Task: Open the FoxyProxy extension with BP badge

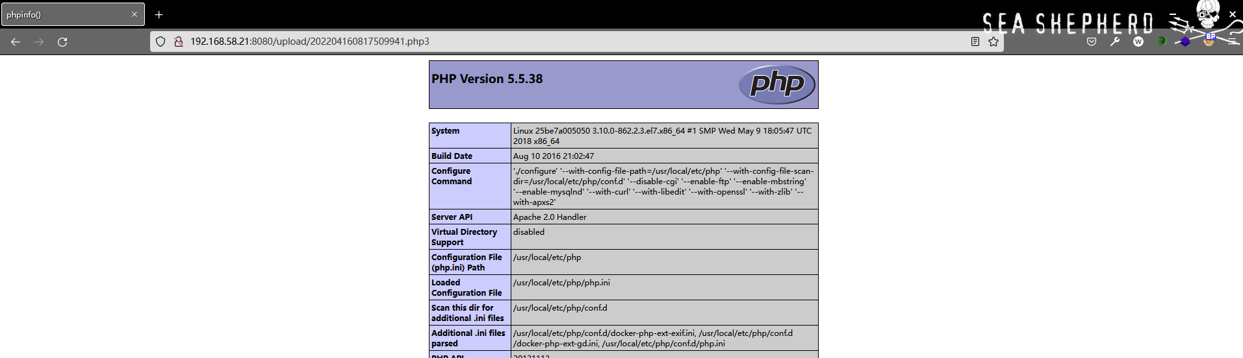Action: [x=1209, y=40]
